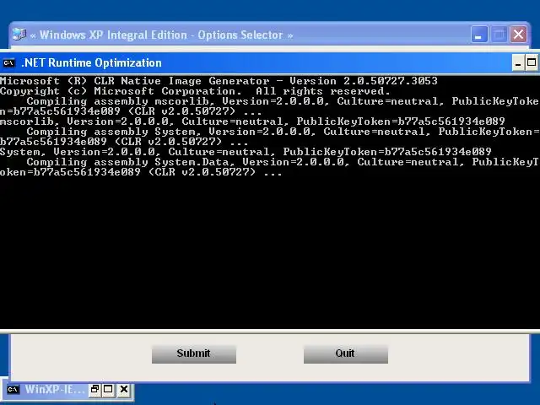Minimize the .NET Runtime Optimization window
This screenshot has width=540, height=405.
pyautogui.click(x=518, y=63)
